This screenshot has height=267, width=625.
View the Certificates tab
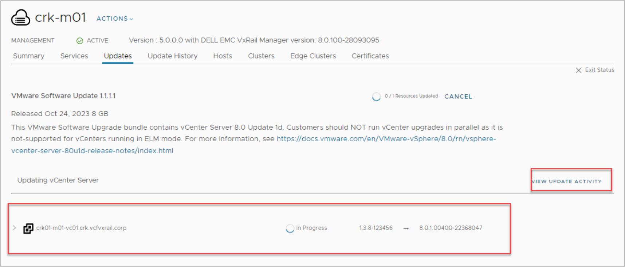coord(370,56)
